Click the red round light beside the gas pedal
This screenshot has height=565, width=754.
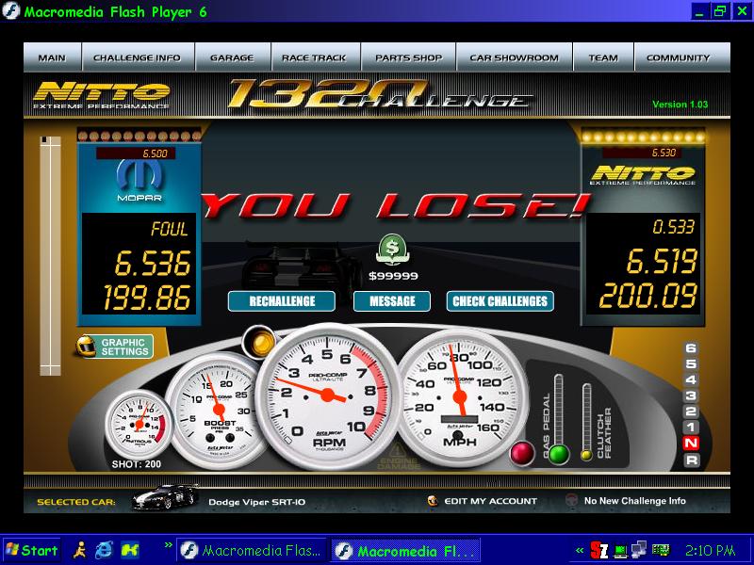pos(522,453)
